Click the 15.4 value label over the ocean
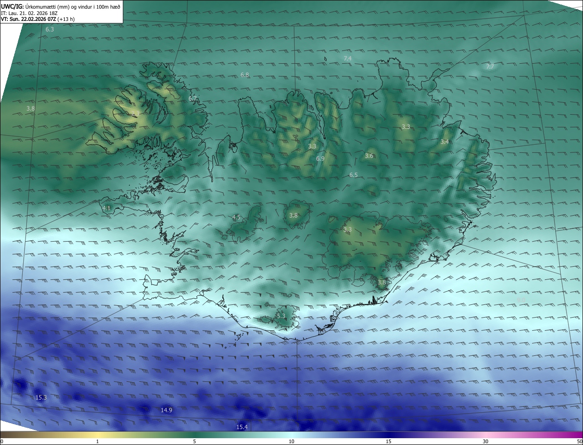This screenshot has width=583, height=445. 242,427
